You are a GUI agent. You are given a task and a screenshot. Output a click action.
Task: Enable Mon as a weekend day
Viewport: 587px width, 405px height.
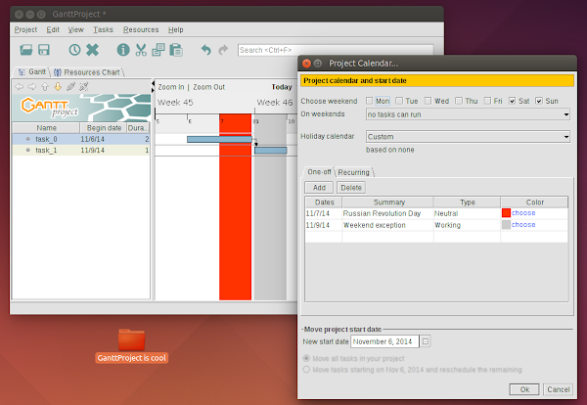pyautogui.click(x=370, y=101)
